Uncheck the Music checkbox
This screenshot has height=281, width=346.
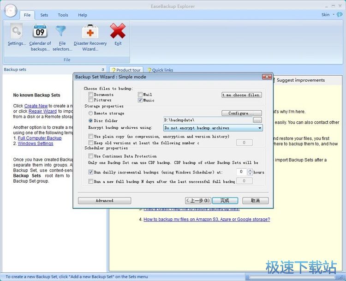[x=140, y=100]
